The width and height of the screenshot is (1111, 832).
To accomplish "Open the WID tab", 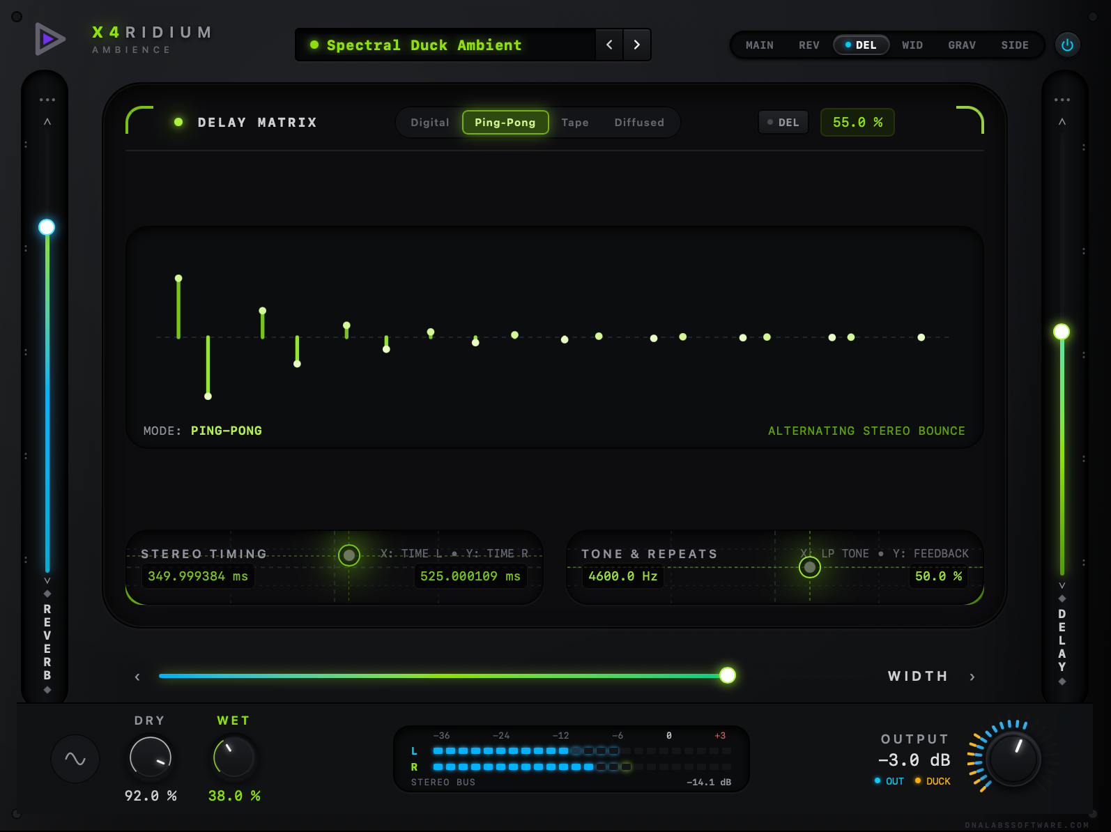I will (912, 45).
